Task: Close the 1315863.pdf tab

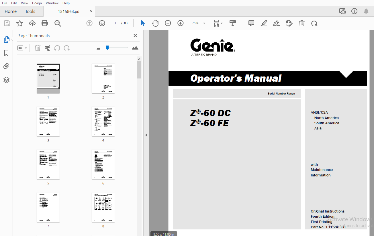Action: pyautogui.click(x=91, y=11)
